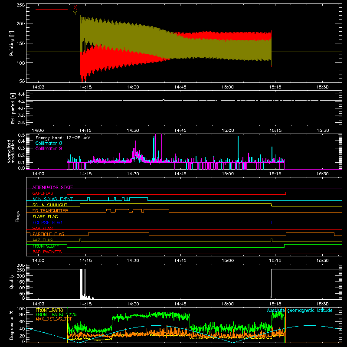
Task: Click 14:30 tick label under Roll period plot
Action: [133, 131]
